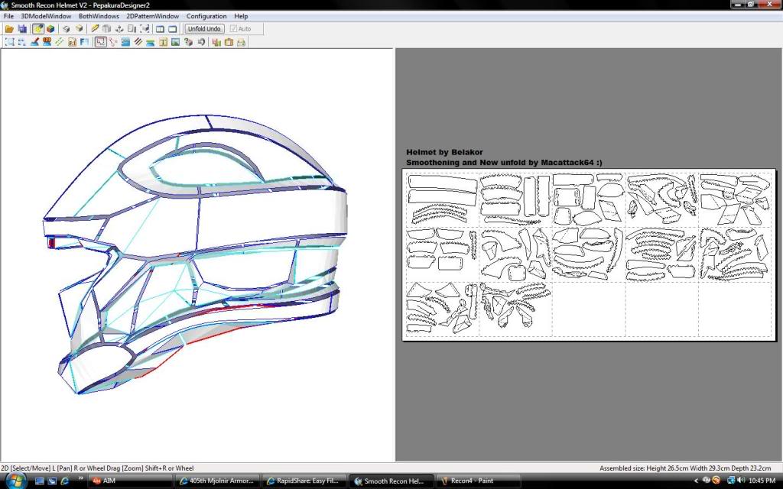Image resolution: width=783 pixels, height=489 pixels.
Task: Click the 123 numbering icon
Action: tap(47, 42)
